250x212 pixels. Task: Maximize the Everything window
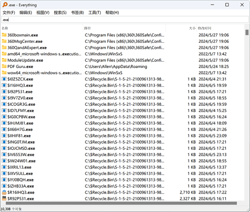227,5
